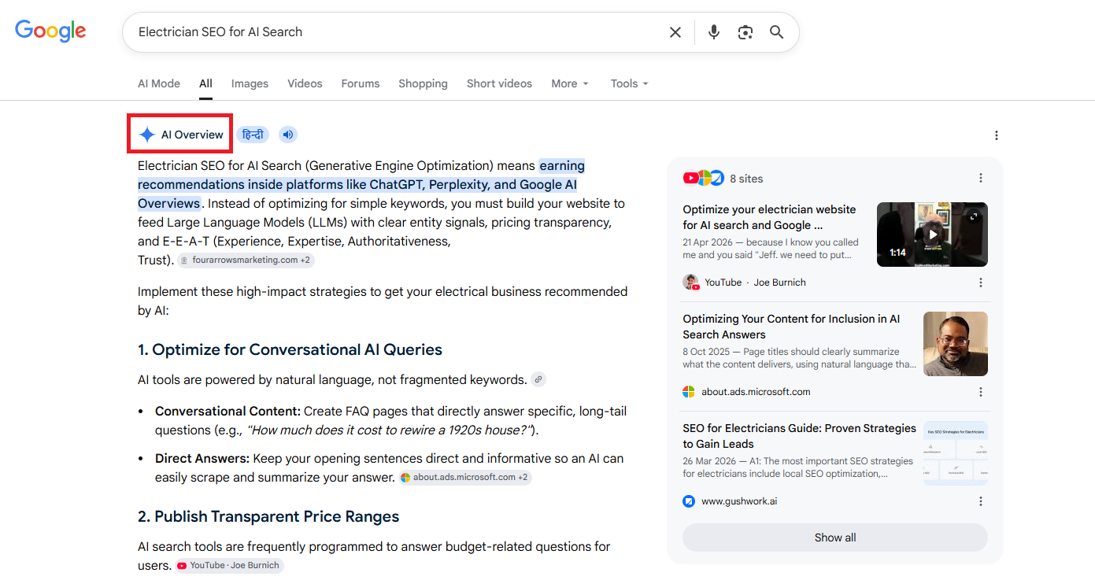Open fourarrowsmarketing.com +2 source chip
Image resolution: width=1095 pixels, height=580 pixels.
[246, 260]
